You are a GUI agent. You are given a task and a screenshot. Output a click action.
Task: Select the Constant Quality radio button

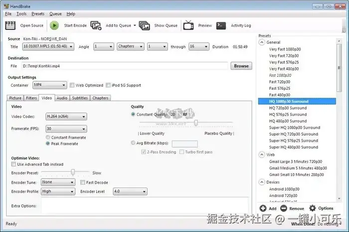point(133,114)
